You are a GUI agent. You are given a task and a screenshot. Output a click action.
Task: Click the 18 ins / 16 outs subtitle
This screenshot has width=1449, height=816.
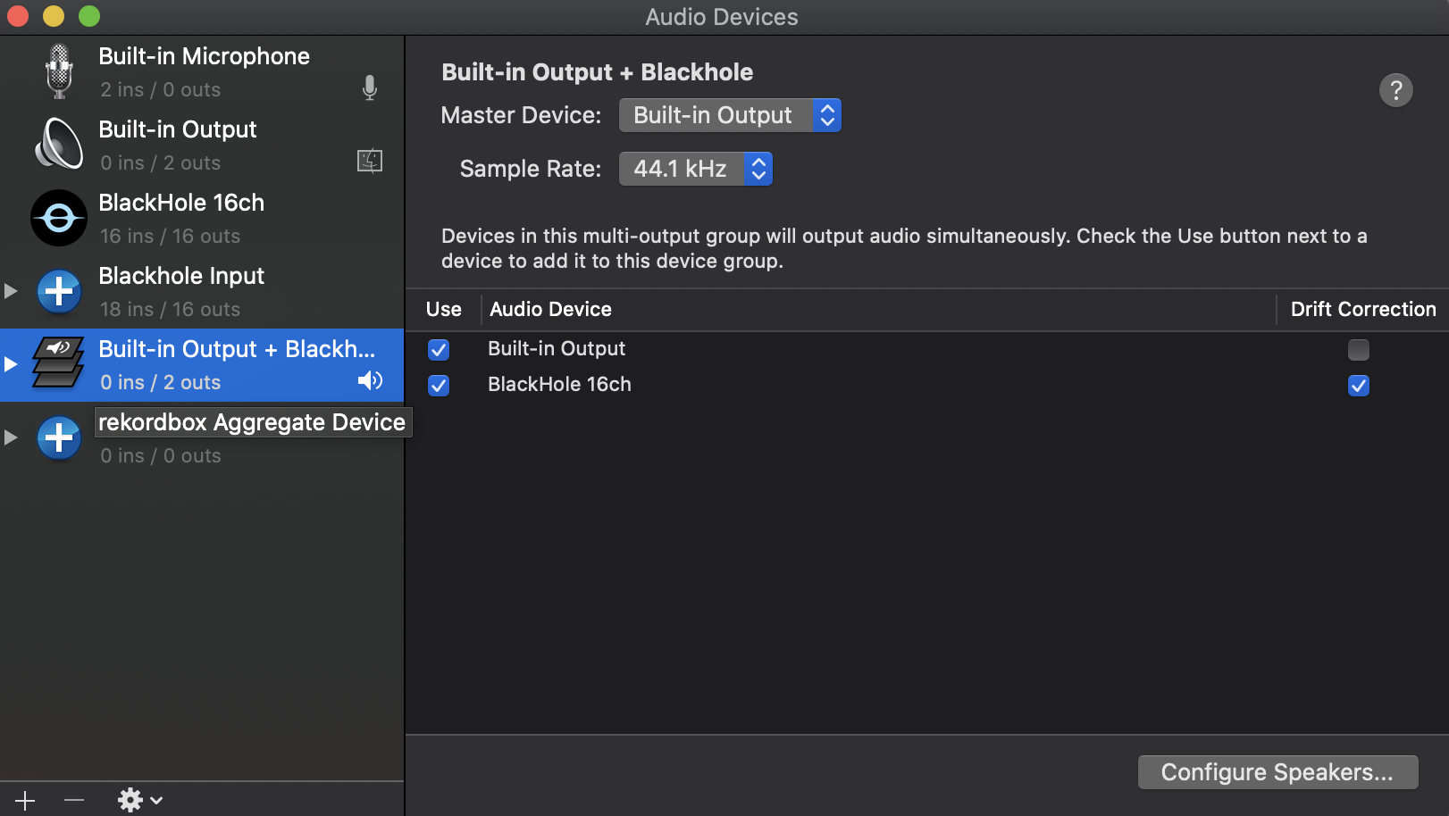[x=170, y=309]
